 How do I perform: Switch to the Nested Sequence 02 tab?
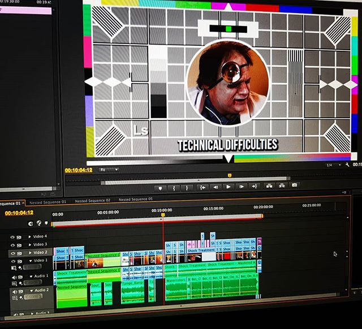[92, 201]
